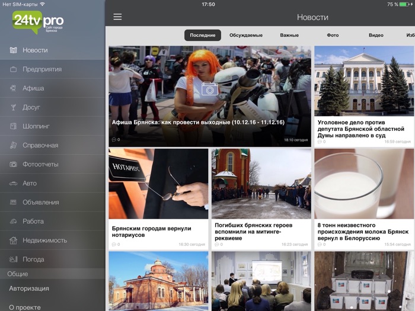The height and width of the screenshot is (311, 415).
Task: Tap the battery indicator in status bar
Action: [404, 4]
